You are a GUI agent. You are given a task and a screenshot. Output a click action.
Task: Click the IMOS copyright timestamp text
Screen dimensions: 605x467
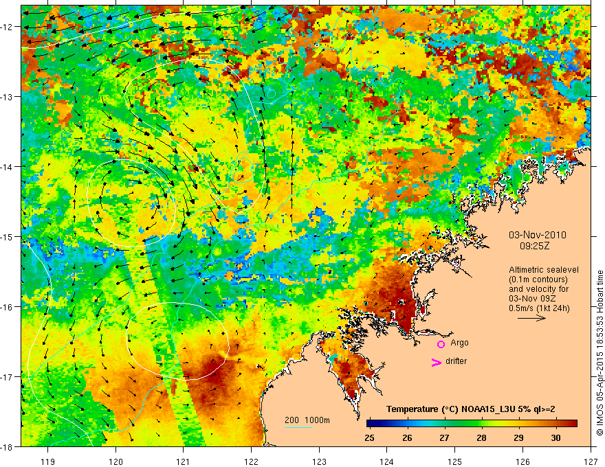coord(599,353)
